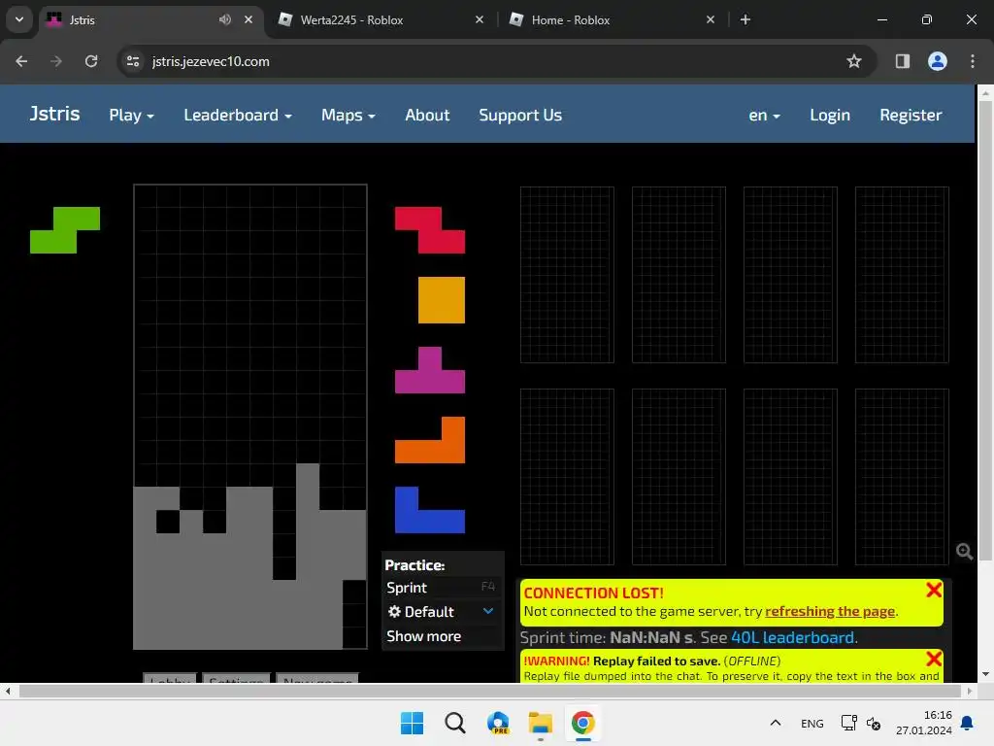Open Microsoft Edge from taskbar
This screenshot has width=994, height=746.
coord(498,723)
